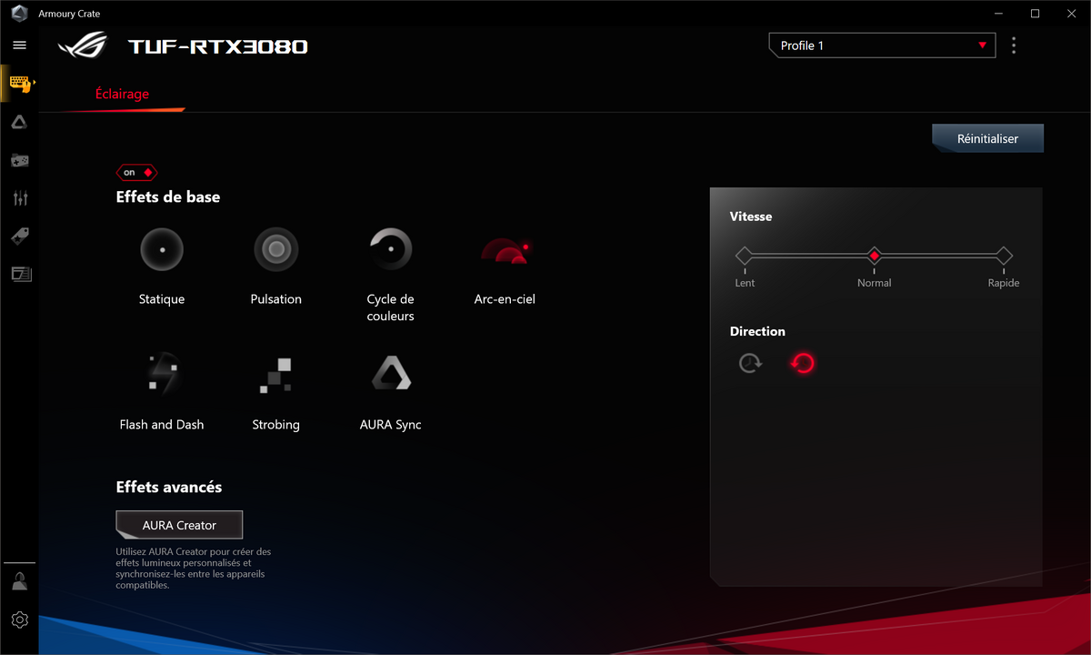Set direction to counterclockwise rotation
This screenshot has height=655, width=1091.
pyautogui.click(x=802, y=364)
